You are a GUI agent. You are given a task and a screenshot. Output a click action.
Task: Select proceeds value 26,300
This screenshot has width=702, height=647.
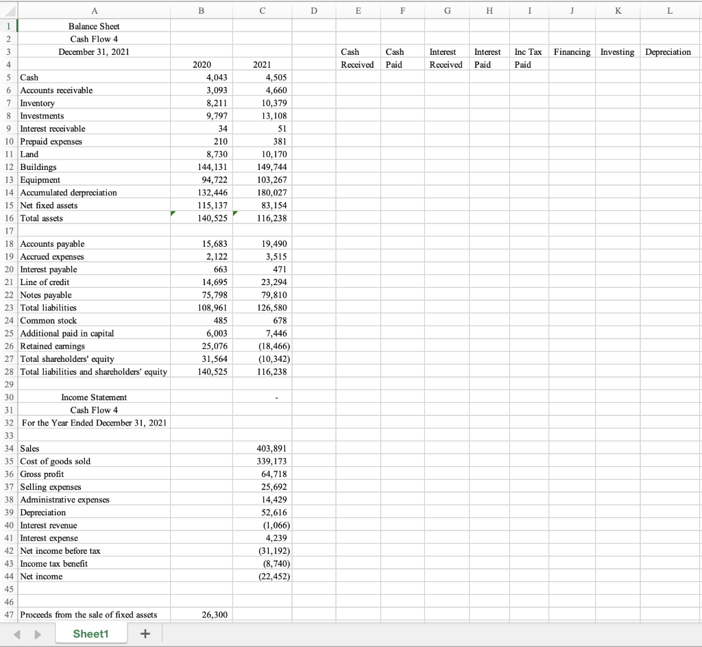tap(202, 614)
